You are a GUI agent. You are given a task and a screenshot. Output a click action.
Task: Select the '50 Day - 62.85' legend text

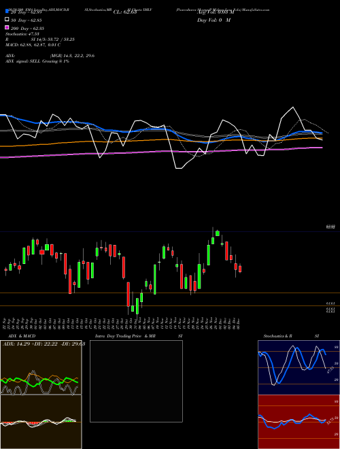[x=27, y=20]
